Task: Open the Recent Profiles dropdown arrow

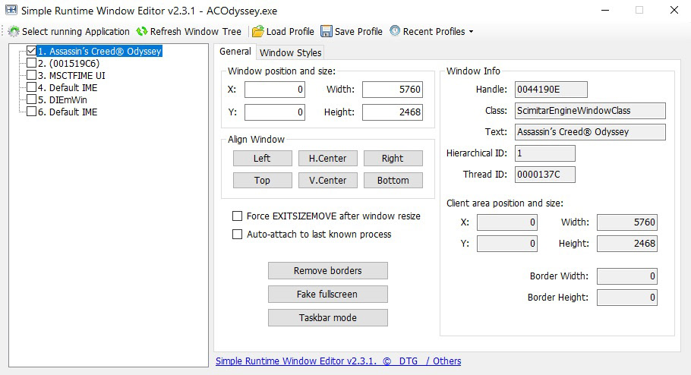Action: 471,32
